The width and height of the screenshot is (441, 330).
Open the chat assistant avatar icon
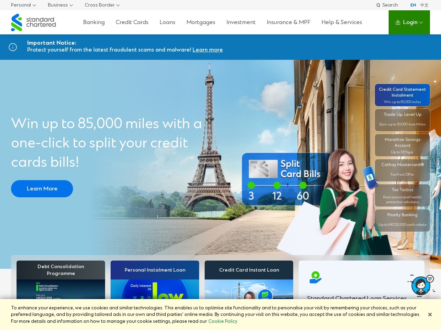point(421,285)
